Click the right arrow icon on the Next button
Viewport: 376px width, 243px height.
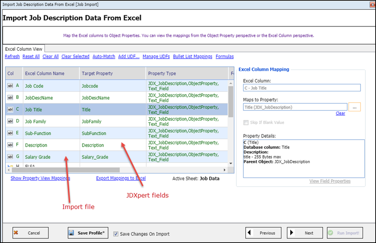[292, 233]
